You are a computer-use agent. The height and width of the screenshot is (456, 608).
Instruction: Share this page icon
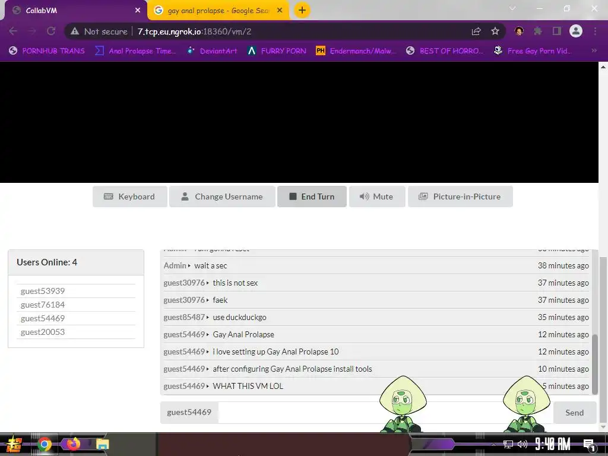476,31
